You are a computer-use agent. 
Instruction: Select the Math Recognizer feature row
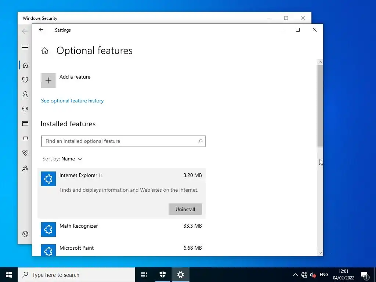click(x=121, y=229)
